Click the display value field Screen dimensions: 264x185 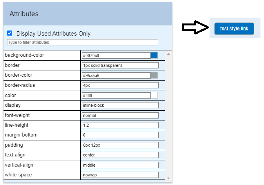pyautogui.click(x=120, y=105)
